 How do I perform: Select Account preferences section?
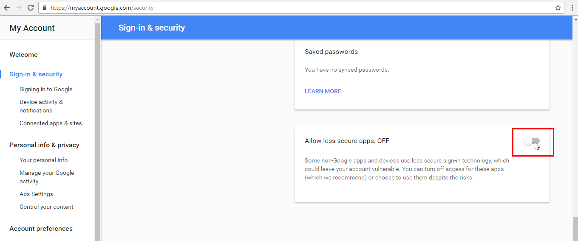click(x=41, y=229)
